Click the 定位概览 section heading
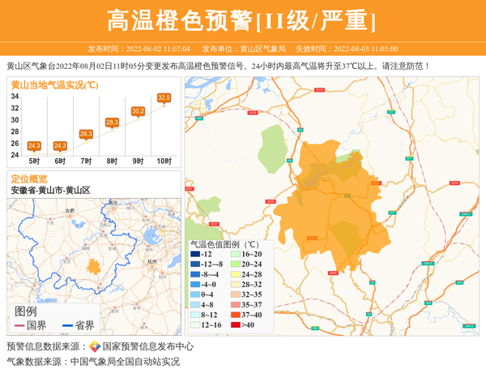 29,178
